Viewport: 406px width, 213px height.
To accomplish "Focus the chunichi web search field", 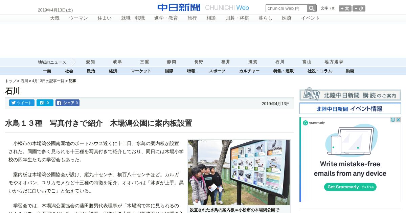I will 286,8.
